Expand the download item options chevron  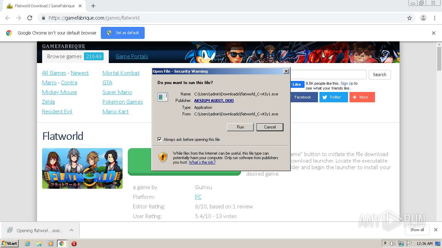pos(71,230)
